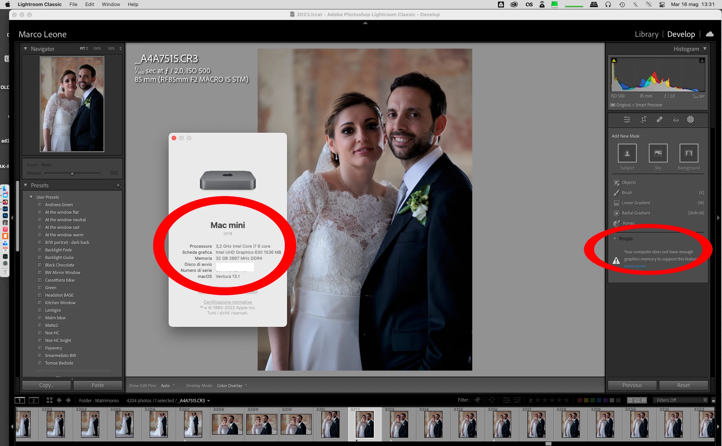Select the Edit sliders tool icon
This screenshot has width=722, height=446.
(x=627, y=120)
